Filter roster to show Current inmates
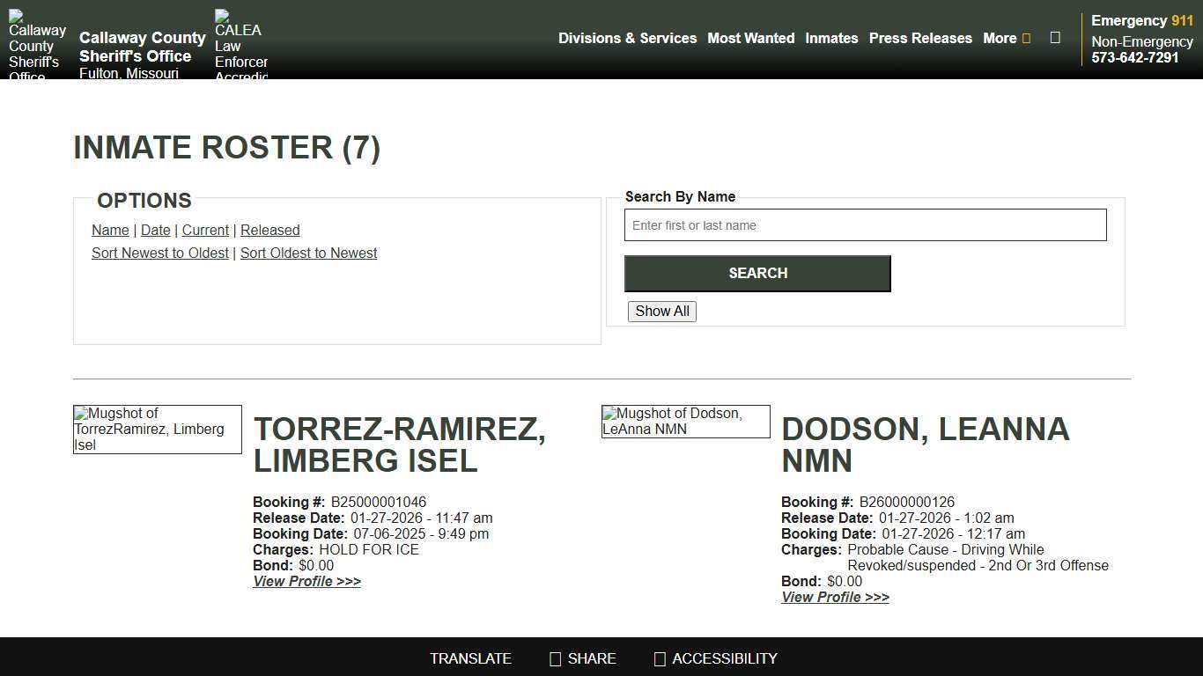 [x=205, y=230]
